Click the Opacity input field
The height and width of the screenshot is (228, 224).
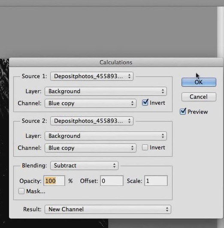(54, 181)
